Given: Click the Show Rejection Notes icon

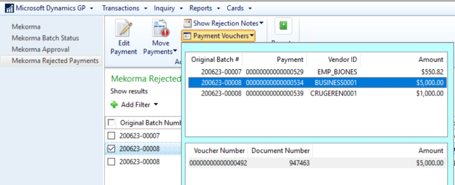Looking at the screenshot, I should click(x=187, y=23).
